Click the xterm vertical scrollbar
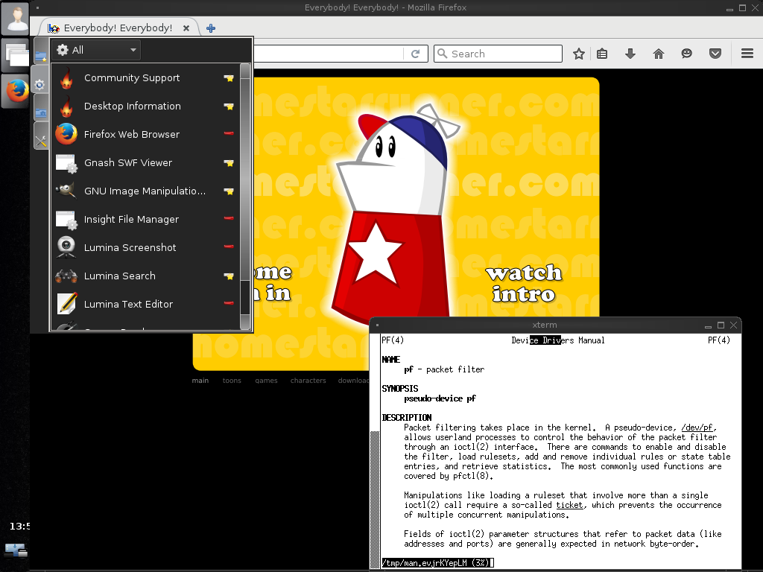 tap(375, 451)
